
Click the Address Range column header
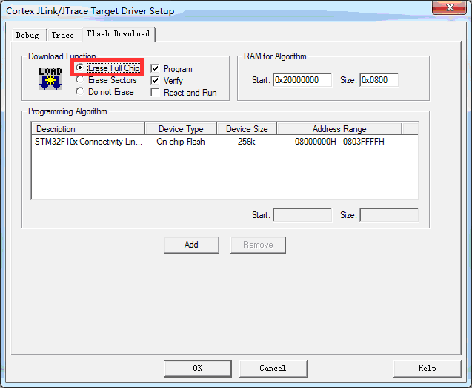339,129
